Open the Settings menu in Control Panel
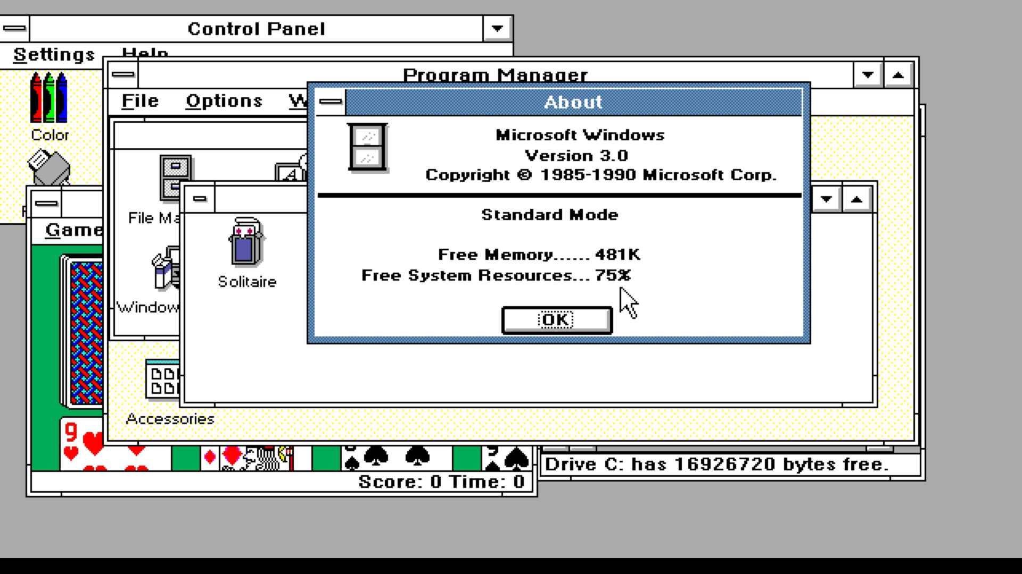Screen dimensions: 1022x574 point(54,55)
